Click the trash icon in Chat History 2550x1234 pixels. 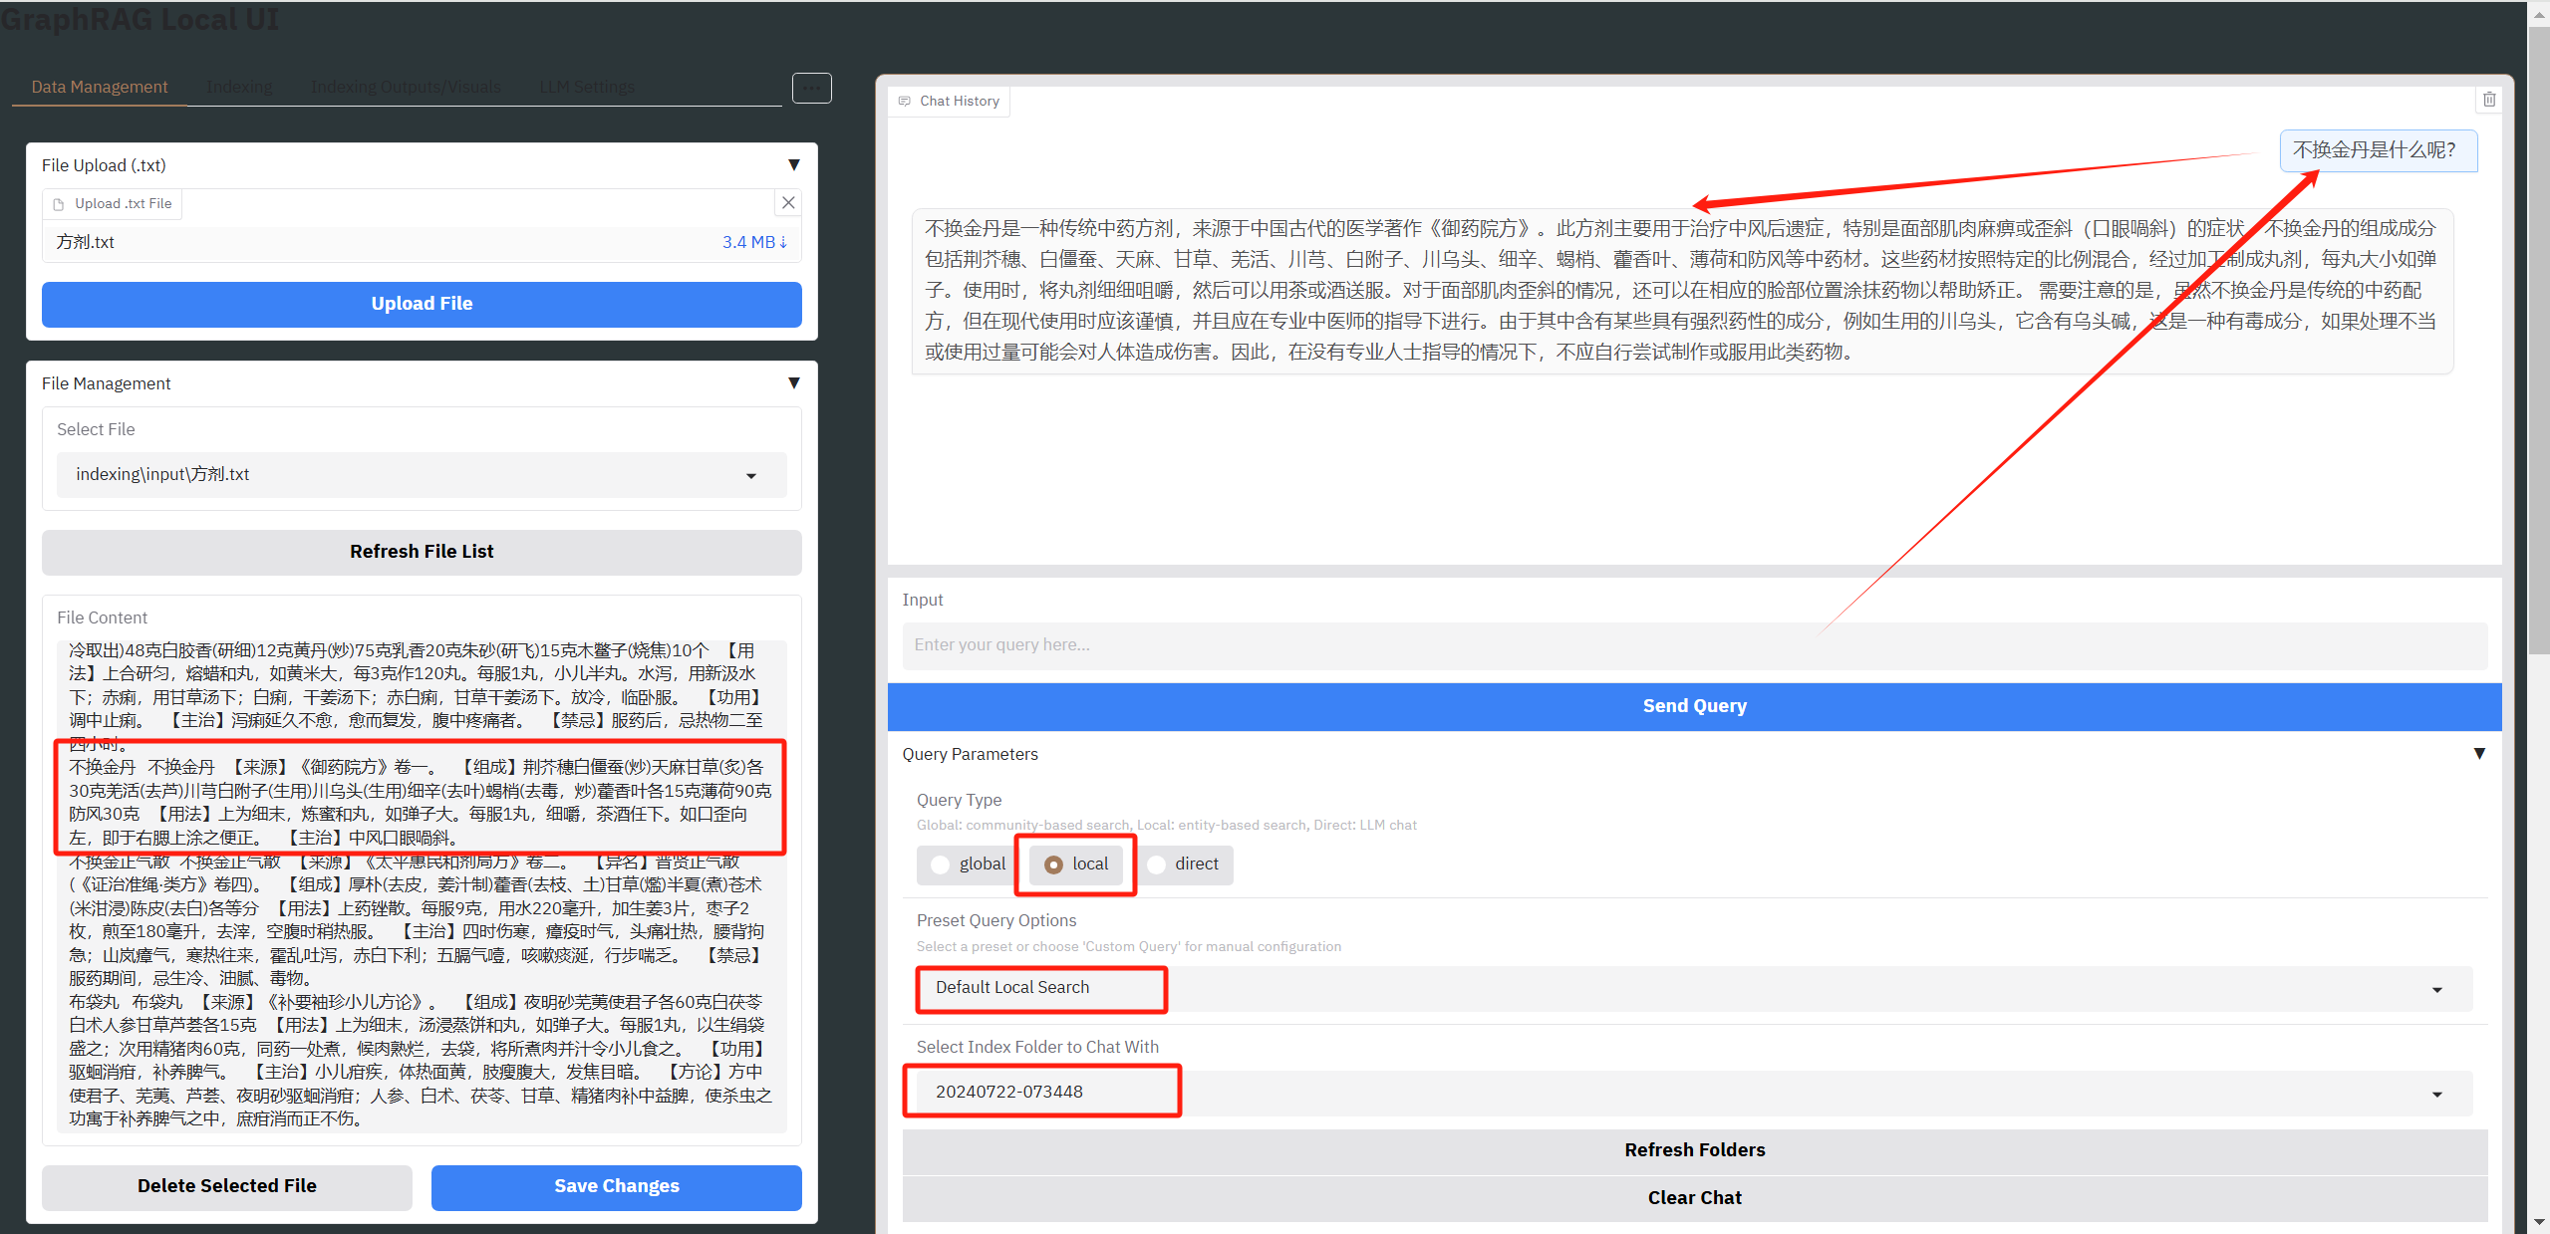2488,100
